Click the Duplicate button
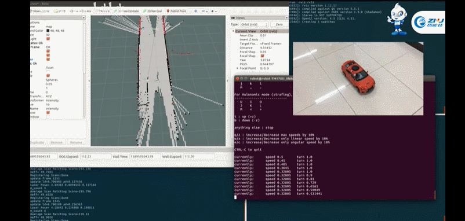Image resolution: width=465 pixels, height=221 pixels. point(38,142)
